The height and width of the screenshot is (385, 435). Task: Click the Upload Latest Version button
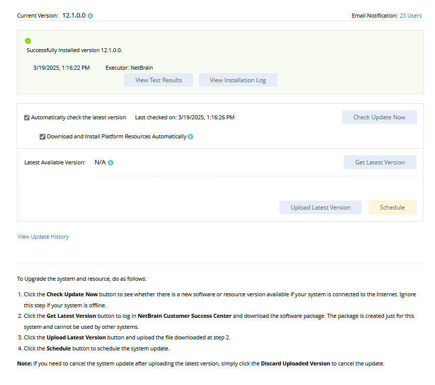point(321,208)
